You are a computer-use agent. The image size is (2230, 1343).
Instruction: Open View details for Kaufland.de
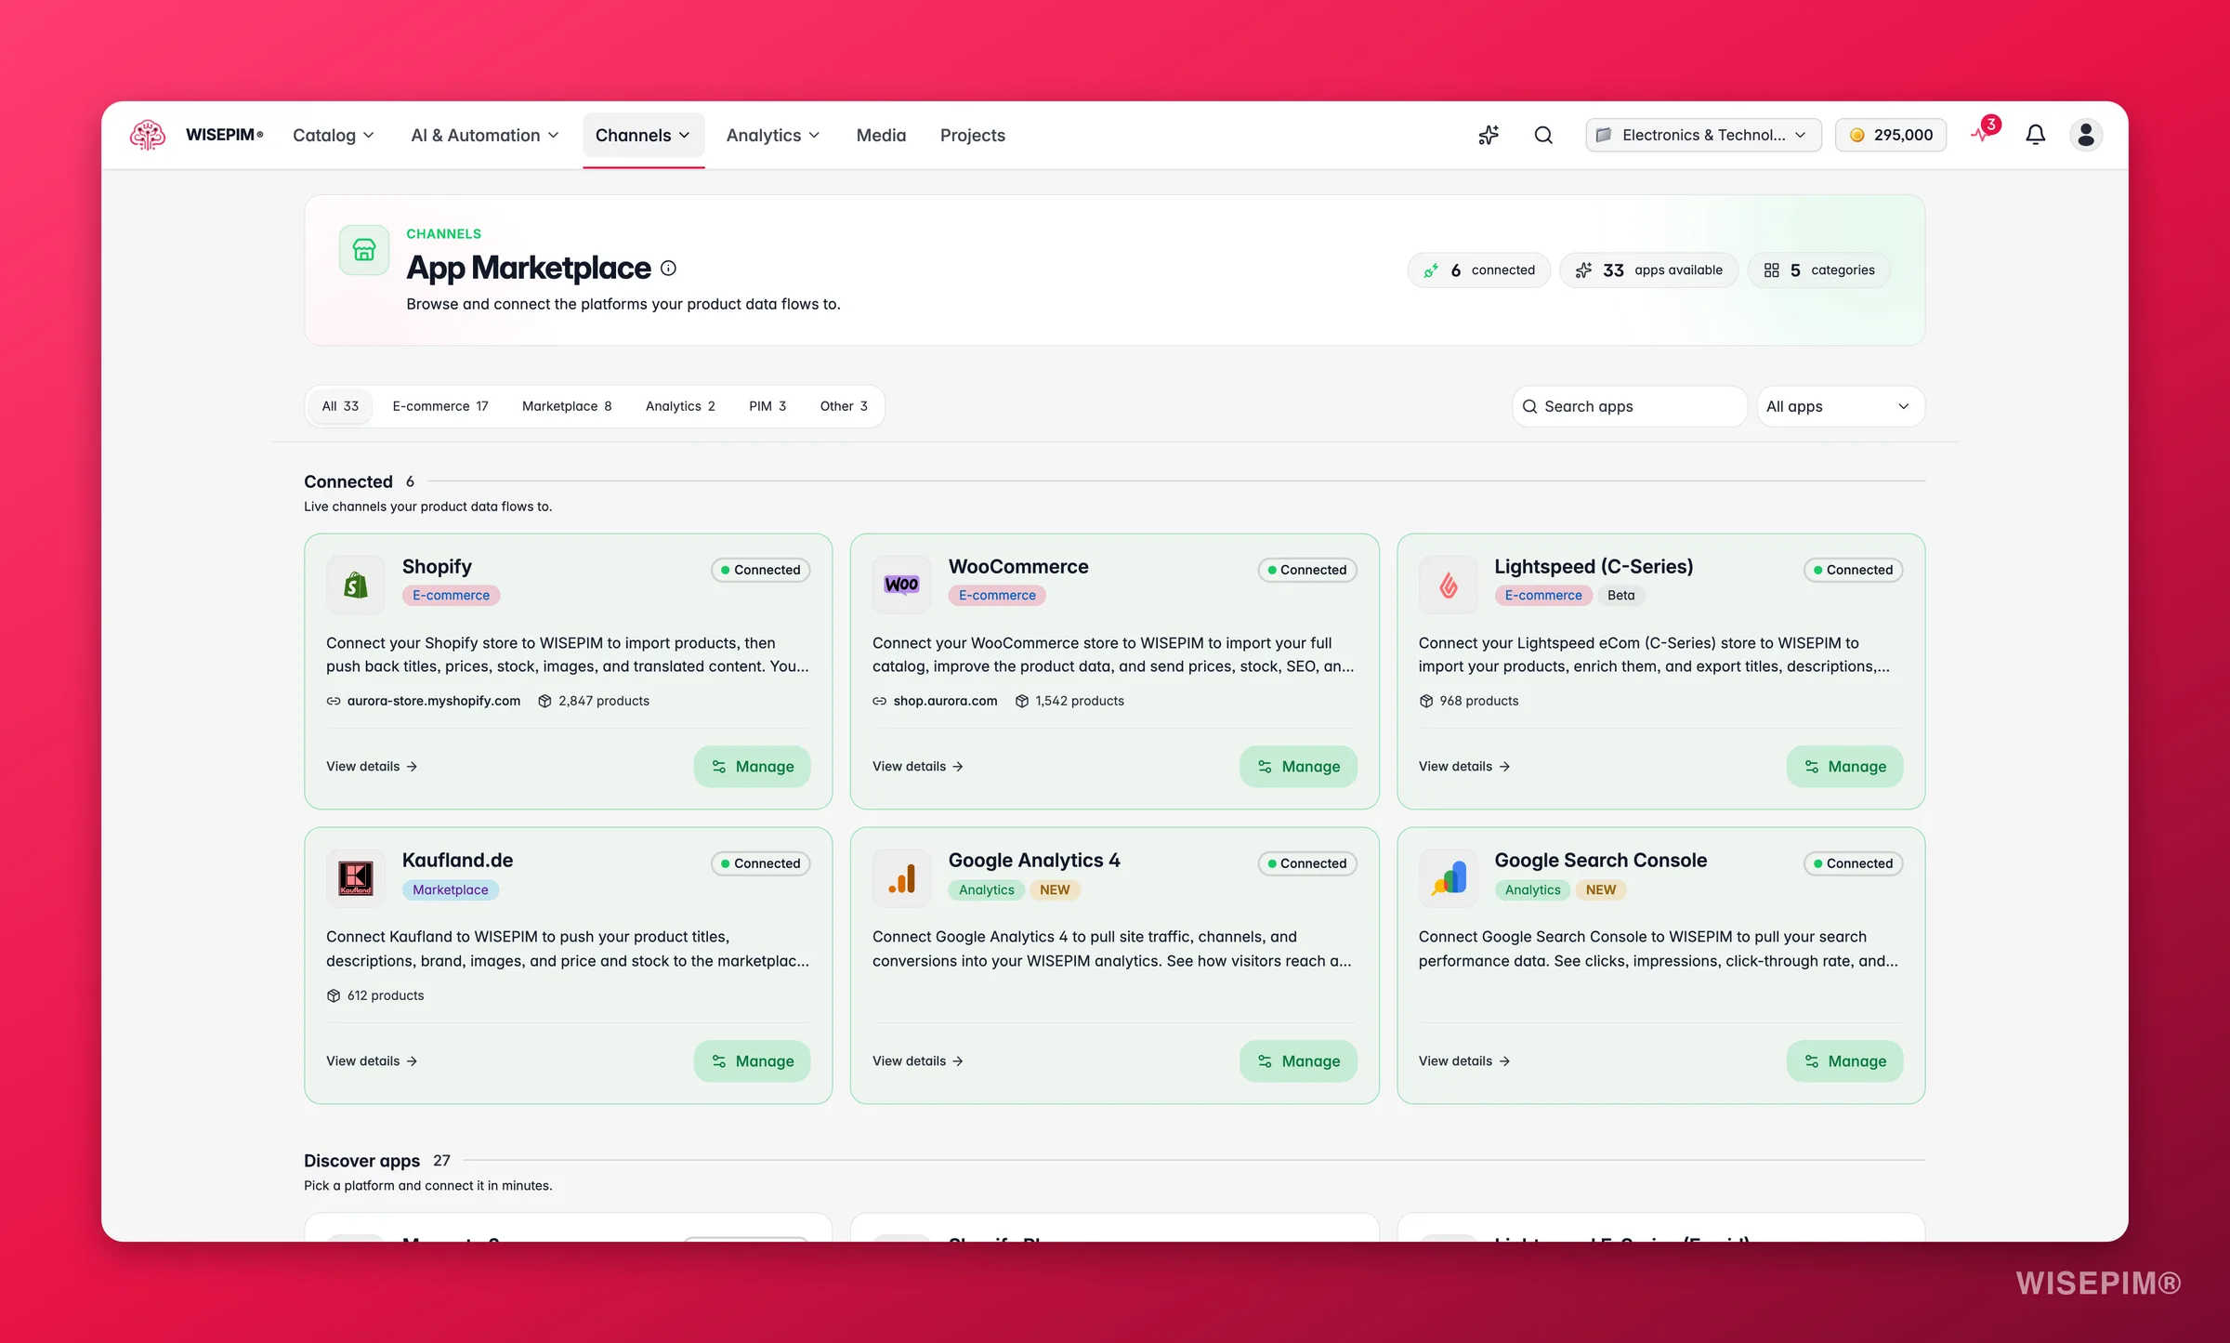coord(372,1061)
